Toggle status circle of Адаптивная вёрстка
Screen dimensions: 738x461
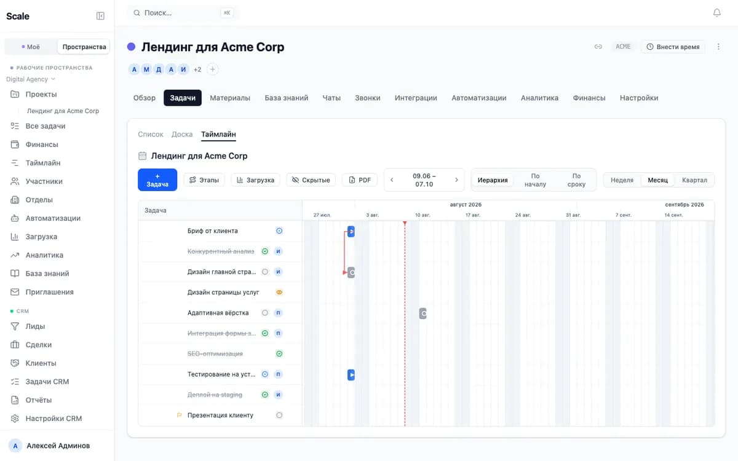(265, 313)
